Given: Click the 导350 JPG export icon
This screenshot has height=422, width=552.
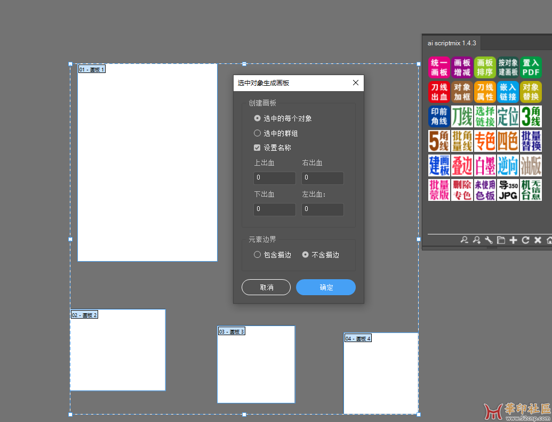Looking at the screenshot, I should coord(508,190).
